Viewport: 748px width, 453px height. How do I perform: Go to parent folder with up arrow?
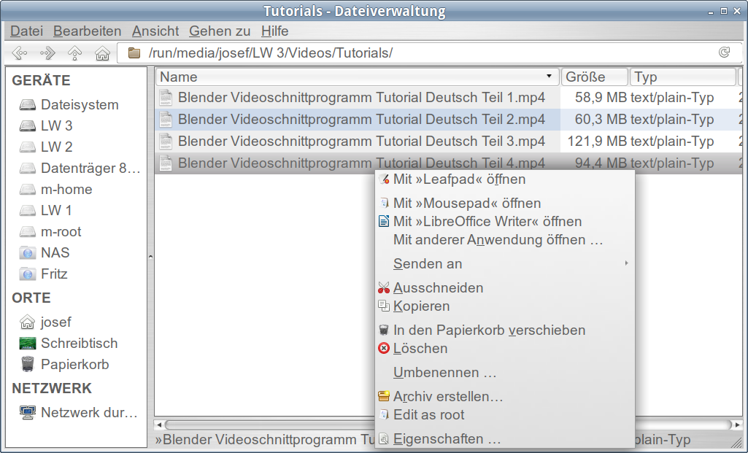(x=74, y=53)
